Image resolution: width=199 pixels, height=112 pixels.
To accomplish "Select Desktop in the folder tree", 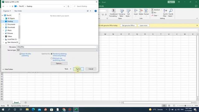I will [x=10, y=21].
